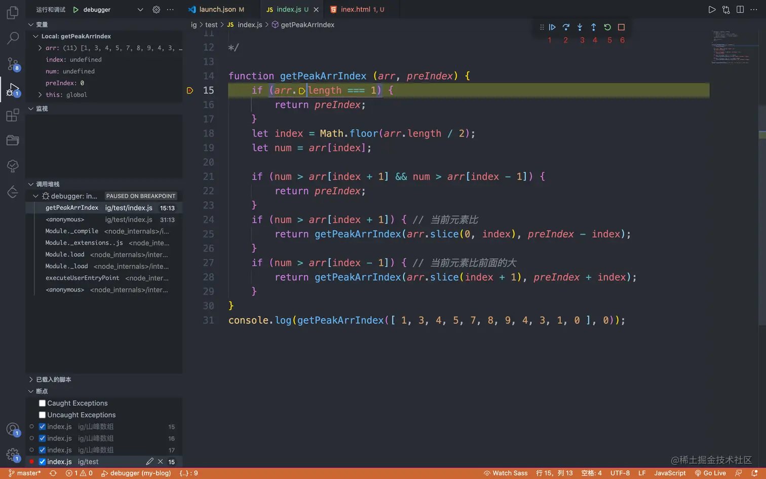
Task: Open launch.json via debug gear icon
Action: [157, 10]
